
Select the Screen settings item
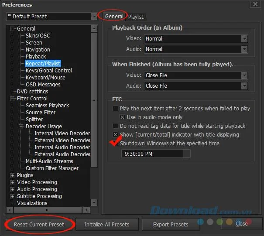pyautogui.click(x=34, y=43)
